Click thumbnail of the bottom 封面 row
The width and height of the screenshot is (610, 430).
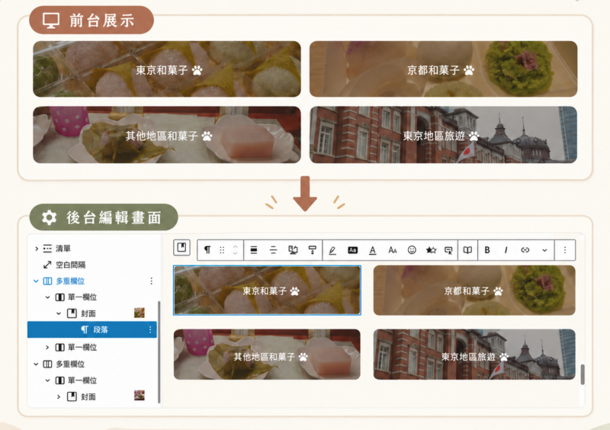[140, 396]
